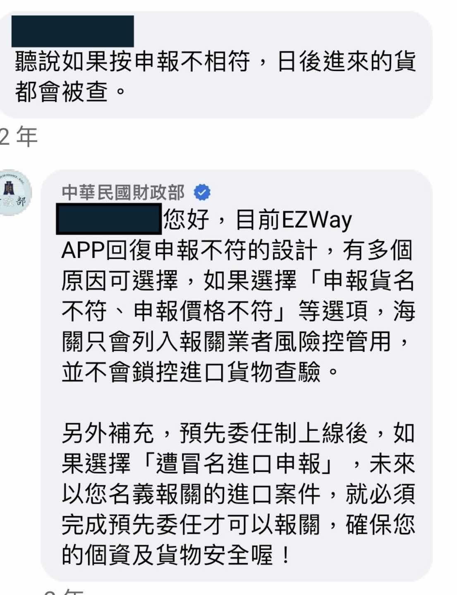Click the 中華民國財政部 page name
The width and height of the screenshot is (457, 595).
[123, 193]
